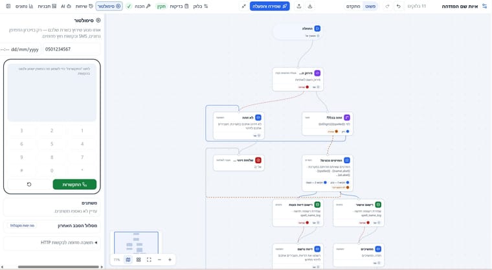Screen dimensions: 492x270
Task: Click the phone number field 0501234567
Action: pyautogui.click(x=71, y=49)
